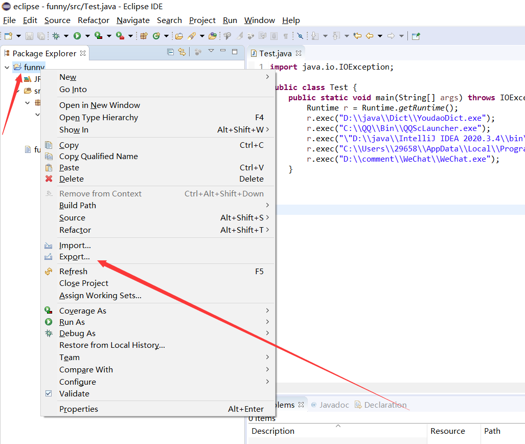Open Properties from the context menu
The image size is (525, 444).
pyautogui.click(x=157, y=409)
